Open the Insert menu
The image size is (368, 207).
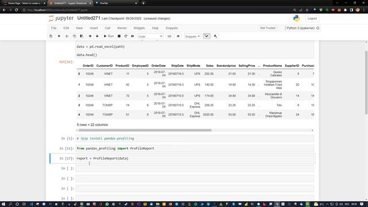tap(94, 28)
